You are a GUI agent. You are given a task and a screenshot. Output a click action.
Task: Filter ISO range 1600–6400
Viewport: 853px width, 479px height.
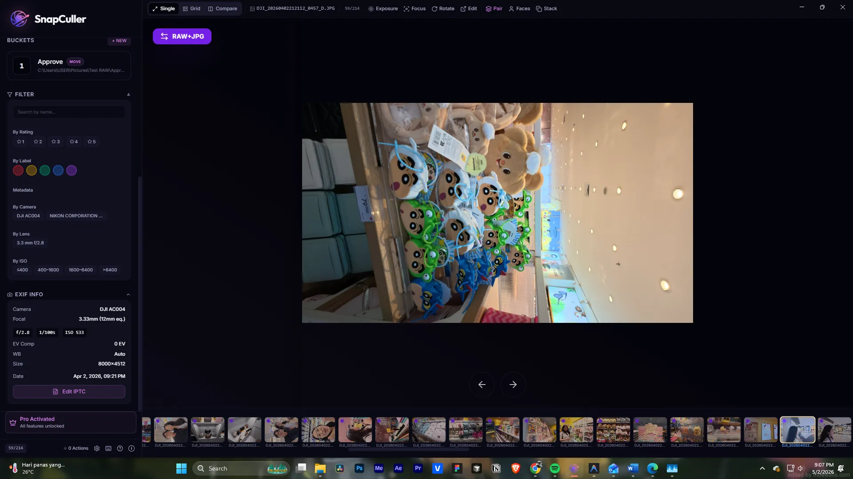(81, 270)
